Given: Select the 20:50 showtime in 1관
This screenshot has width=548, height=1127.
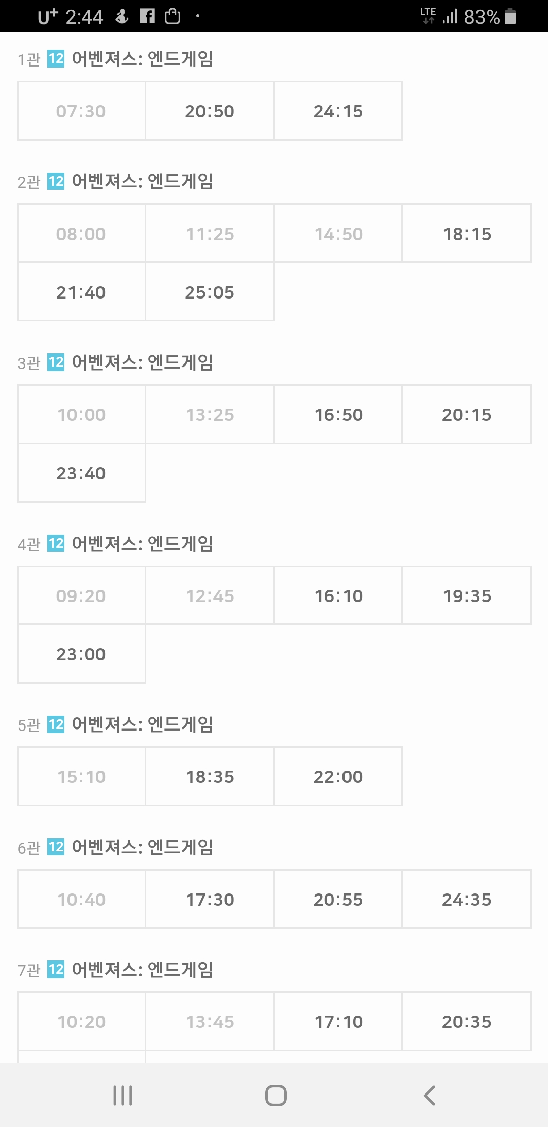Looking at the screenshot, I should coord(210,111).
